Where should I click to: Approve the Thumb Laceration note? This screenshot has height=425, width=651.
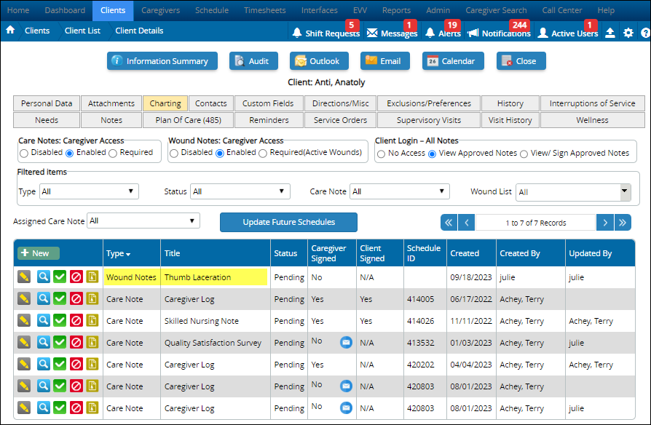tap(60, 277)
